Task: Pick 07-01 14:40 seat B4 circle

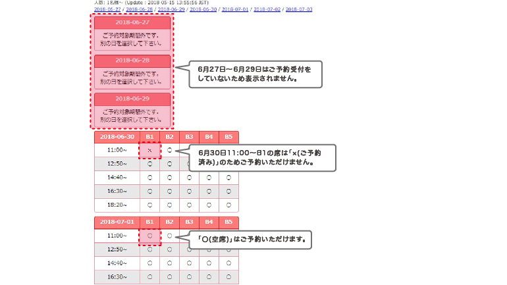Action: tap(209, 263)
